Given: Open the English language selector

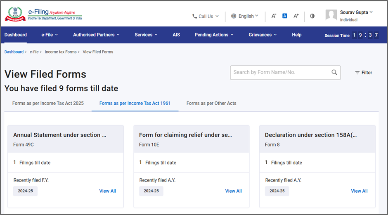Looking at the screenshot, I should coord(245,16).
